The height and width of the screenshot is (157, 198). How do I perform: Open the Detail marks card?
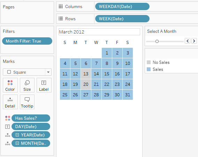click(x=10, y=102)
